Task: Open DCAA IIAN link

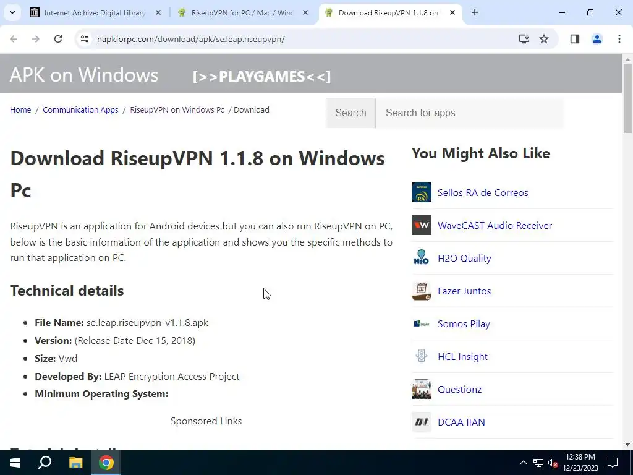Action: (461, 422)
